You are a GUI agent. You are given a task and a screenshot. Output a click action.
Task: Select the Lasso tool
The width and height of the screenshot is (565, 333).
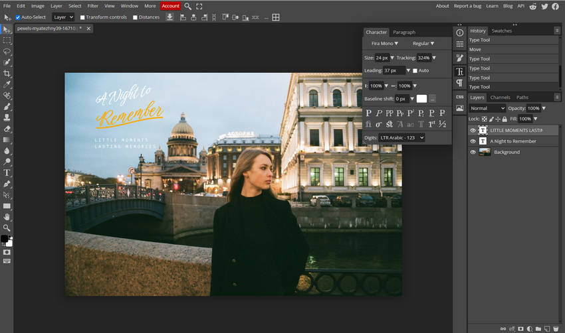tap(7, 52)
